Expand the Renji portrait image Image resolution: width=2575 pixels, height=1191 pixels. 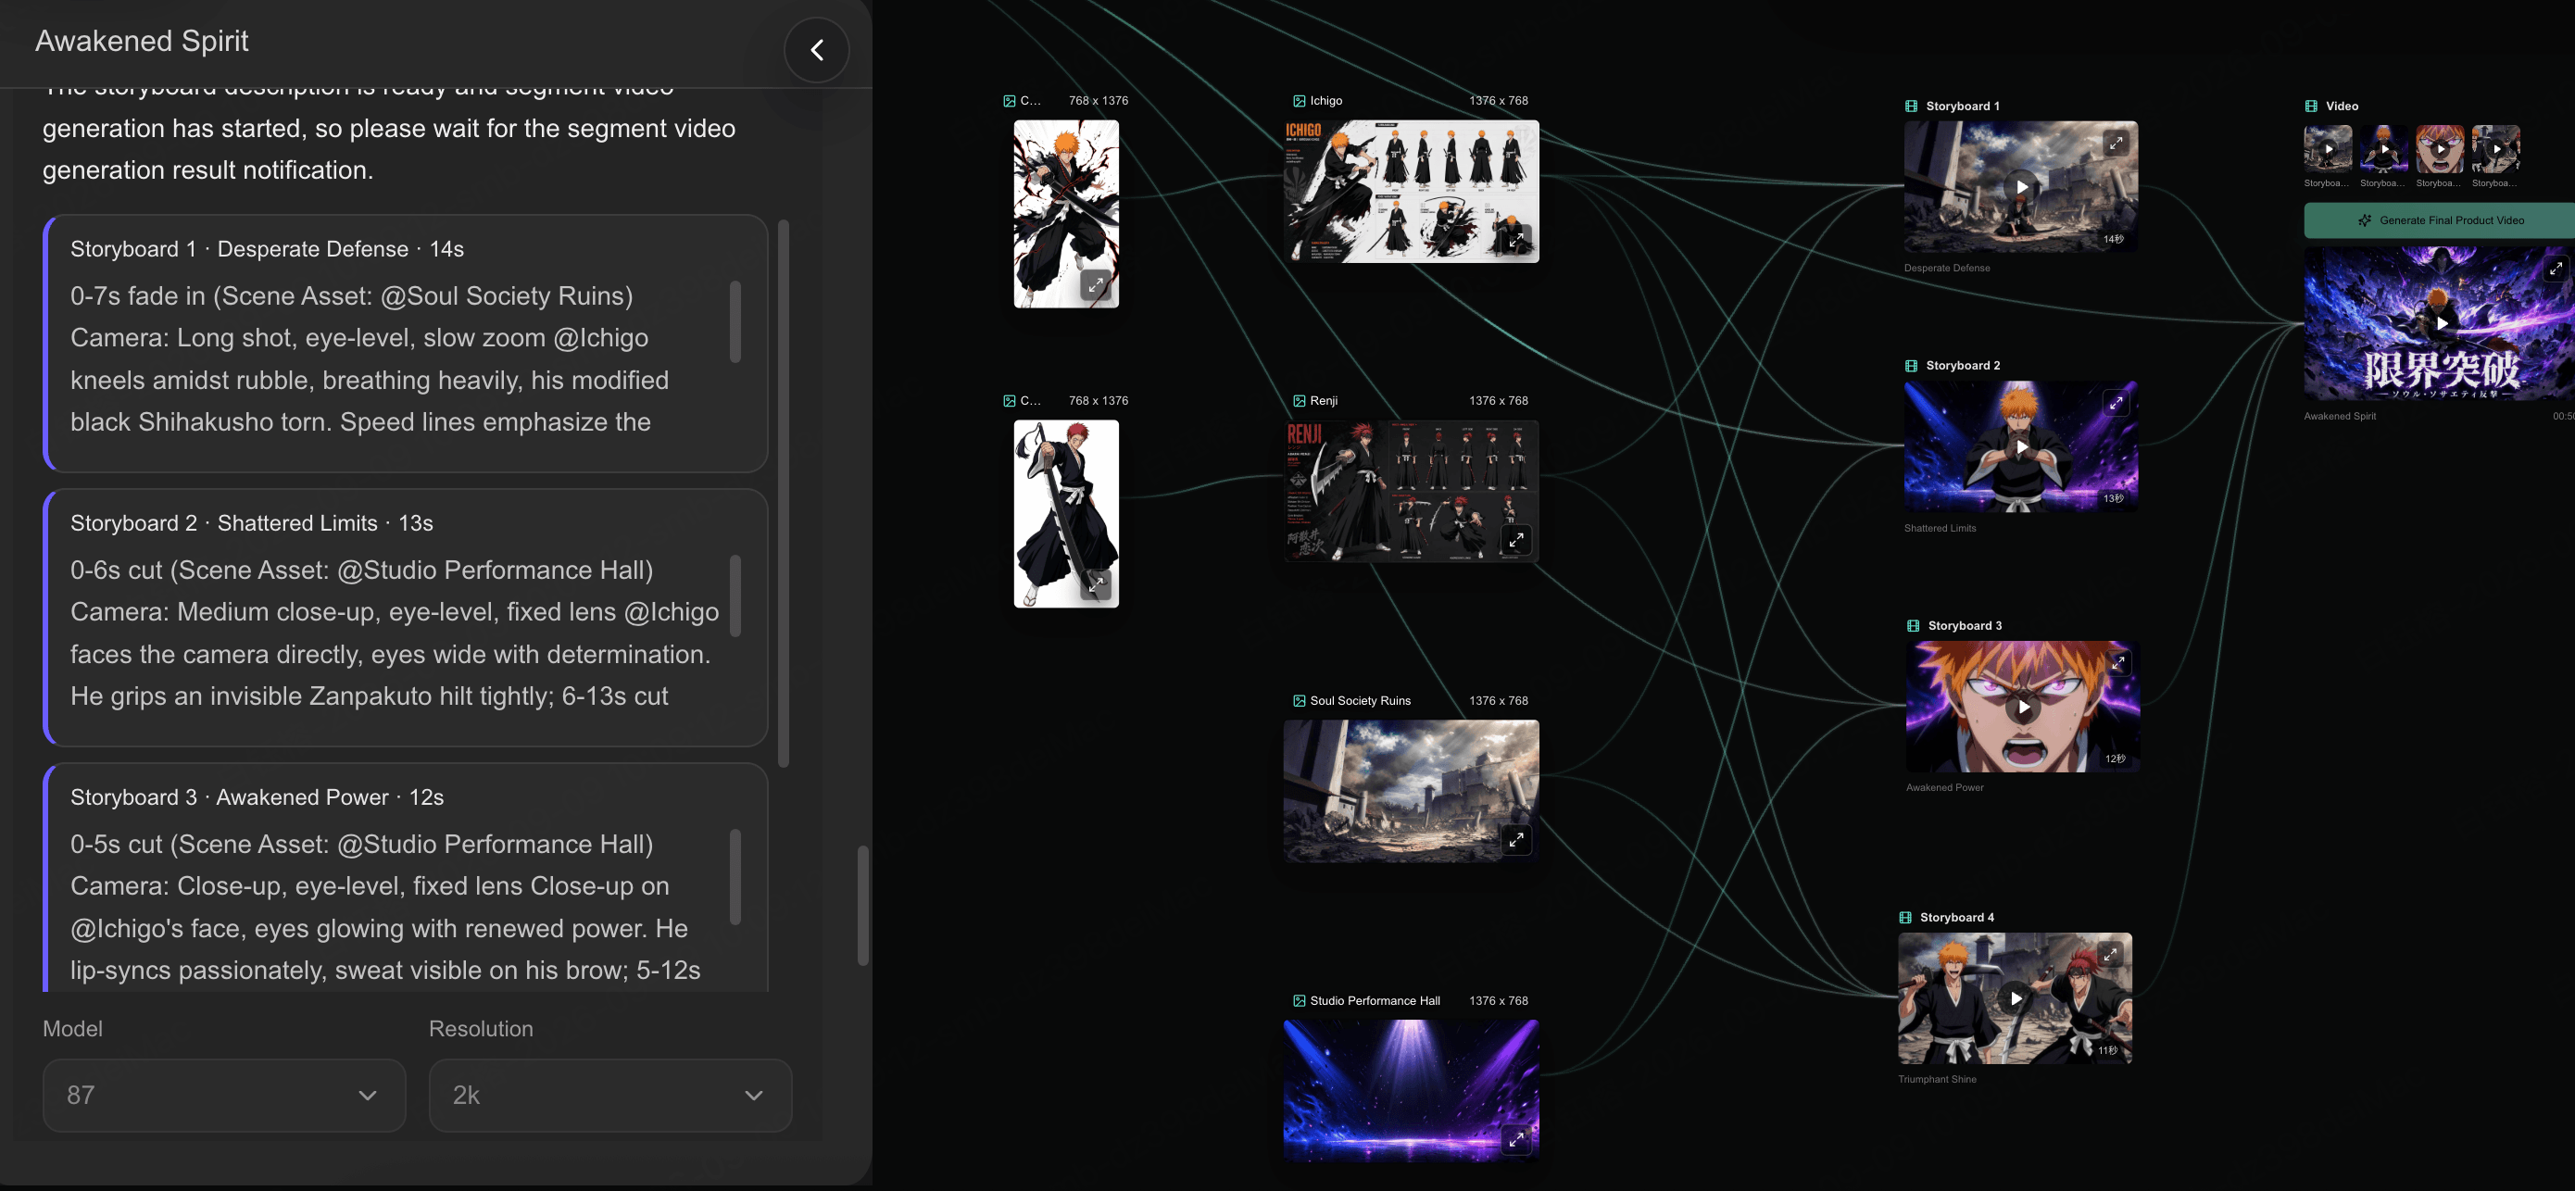1096,584
